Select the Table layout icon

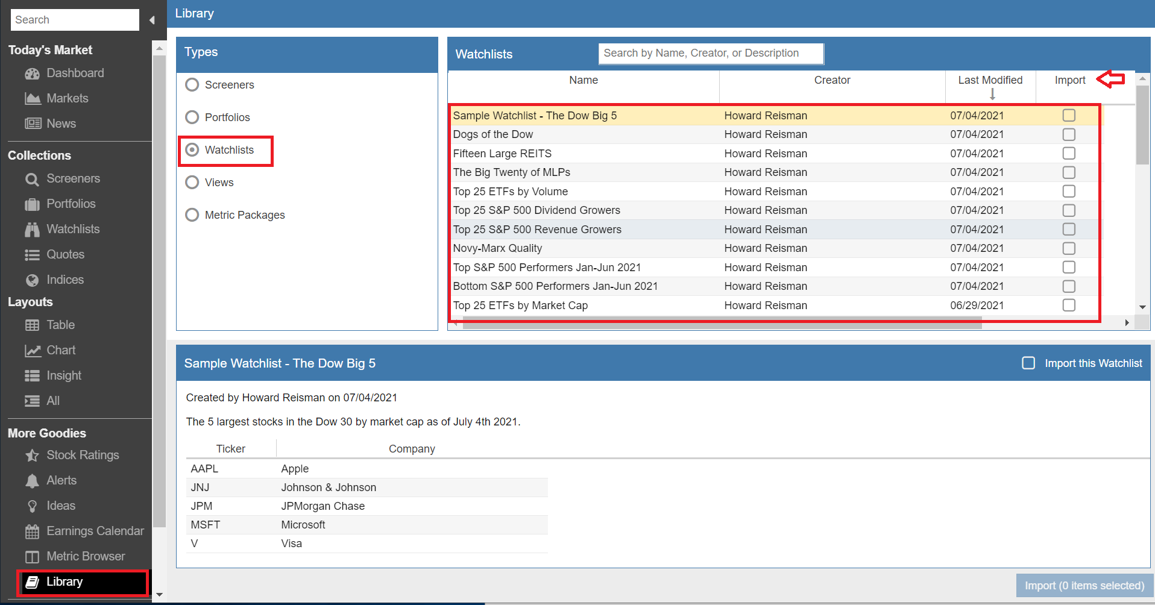pos(32,325)
